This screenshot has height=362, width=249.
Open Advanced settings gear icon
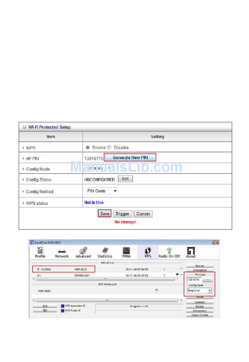pos(83,251)
